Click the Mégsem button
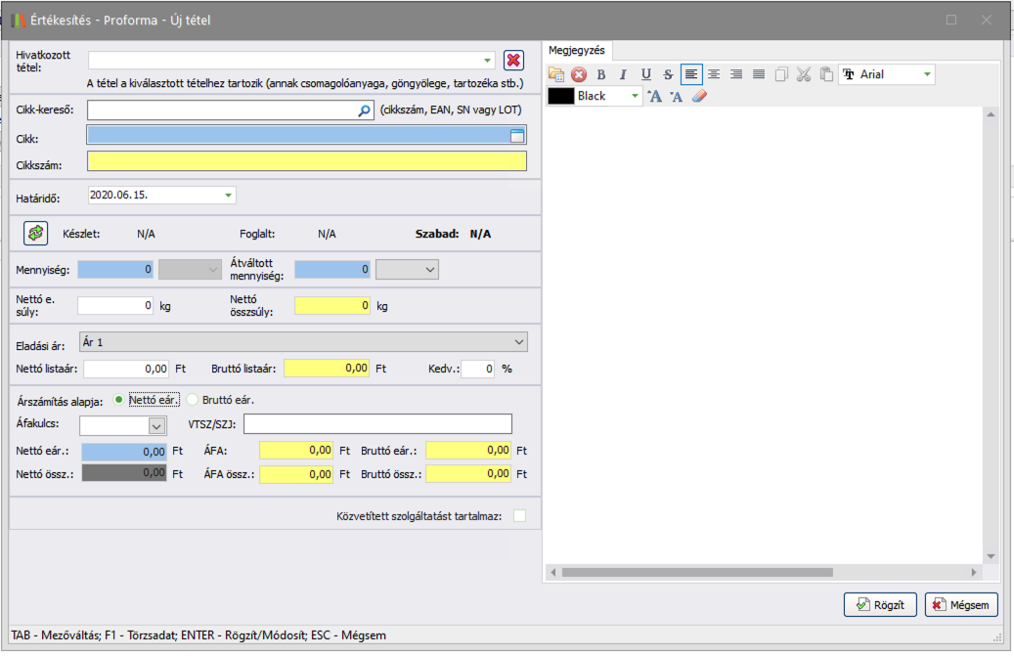 tap(961, 605)
